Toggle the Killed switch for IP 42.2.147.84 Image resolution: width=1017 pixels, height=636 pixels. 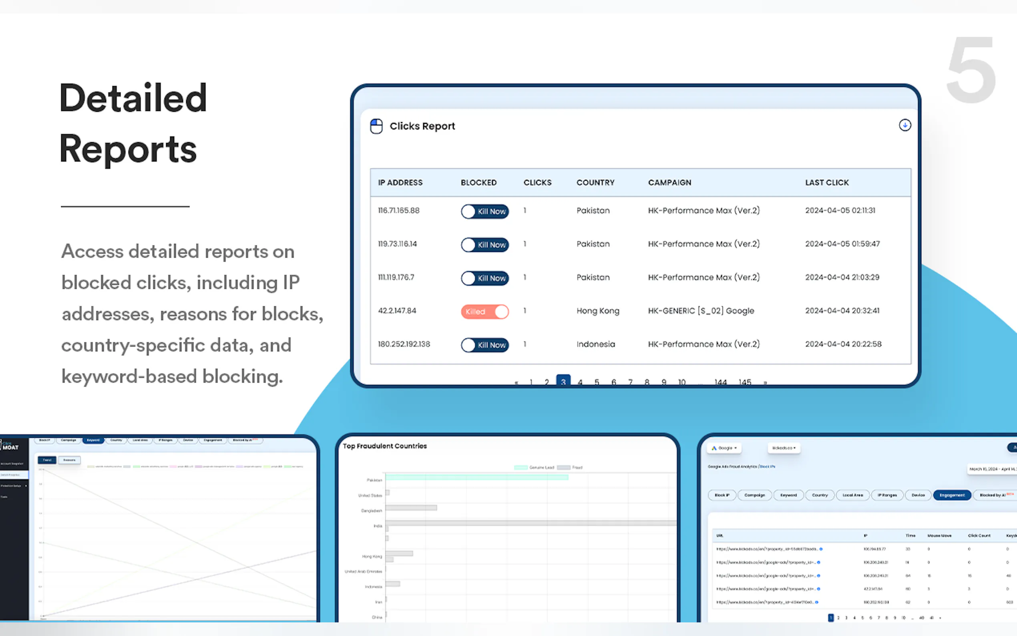click(485, 312)
